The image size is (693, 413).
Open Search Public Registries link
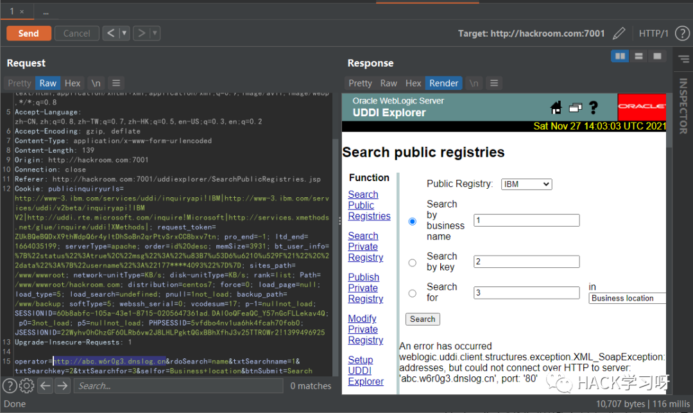(x=369, y=205)
